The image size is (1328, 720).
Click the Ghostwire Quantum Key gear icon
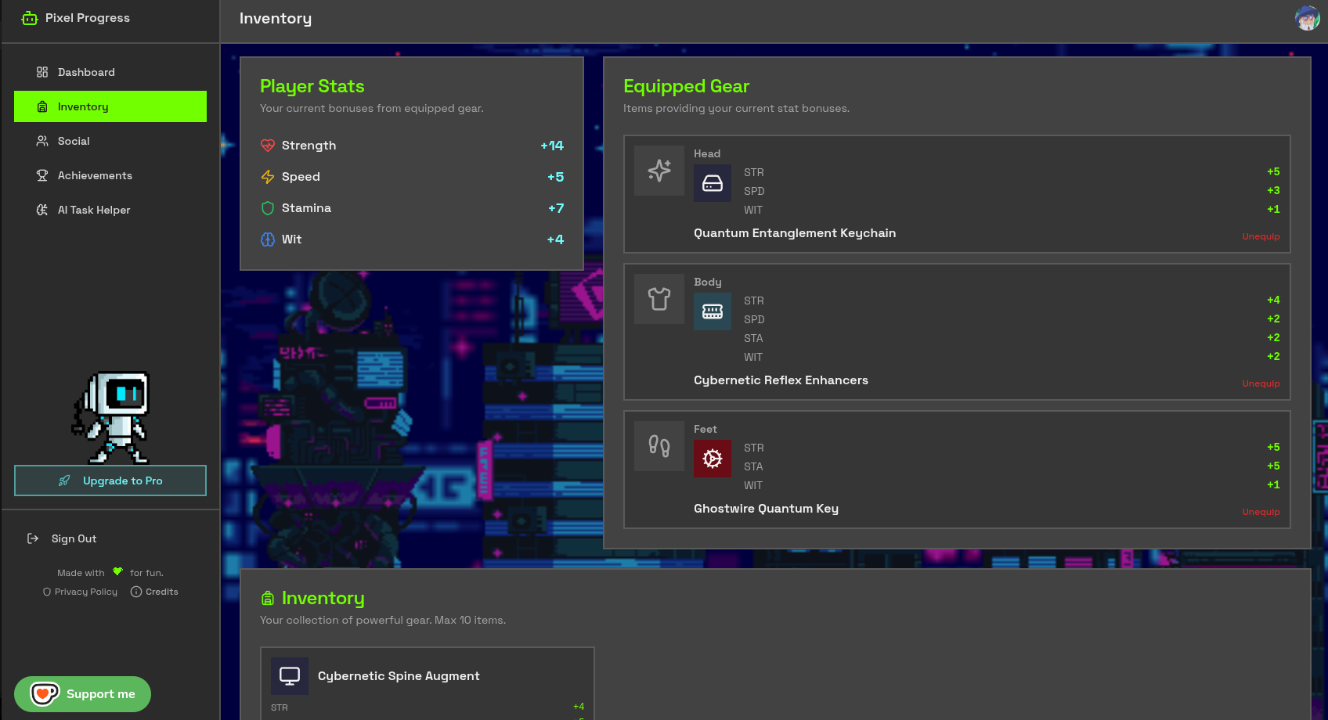[712, 459]
